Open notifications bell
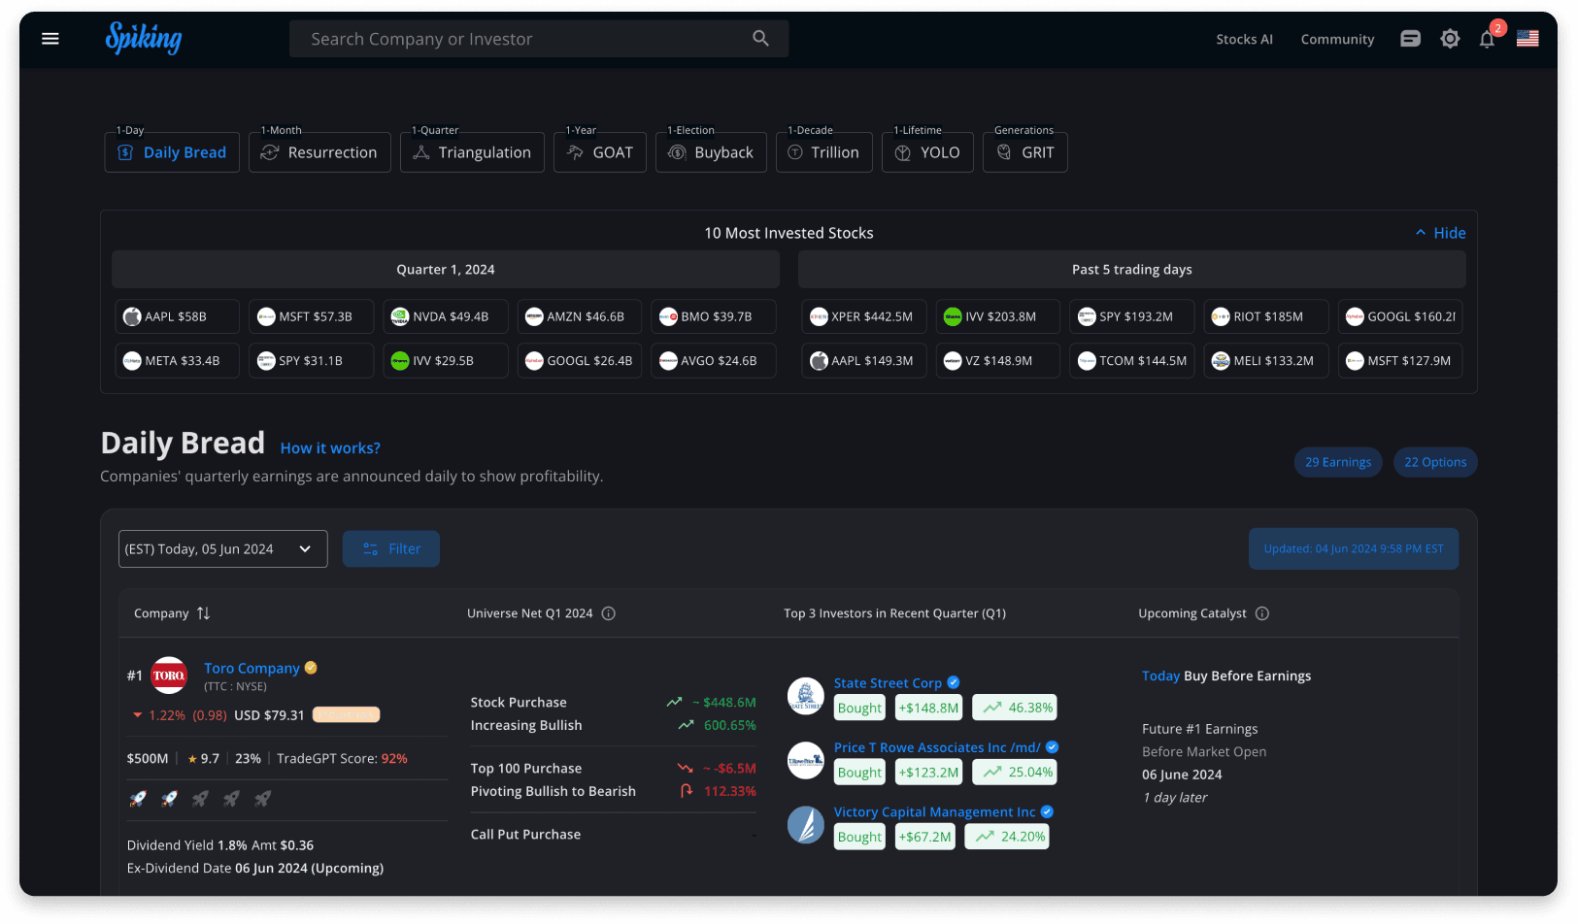The width and height of the screenshot is (1577, 924). [x=1487, y=39]
